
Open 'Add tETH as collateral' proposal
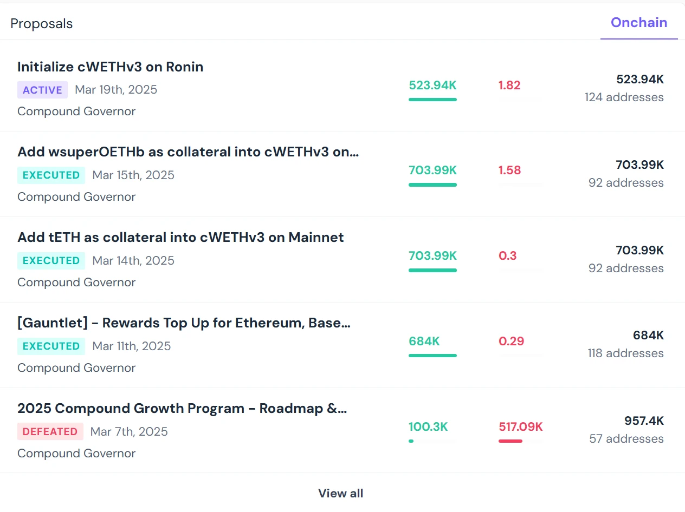coord(180,238)
